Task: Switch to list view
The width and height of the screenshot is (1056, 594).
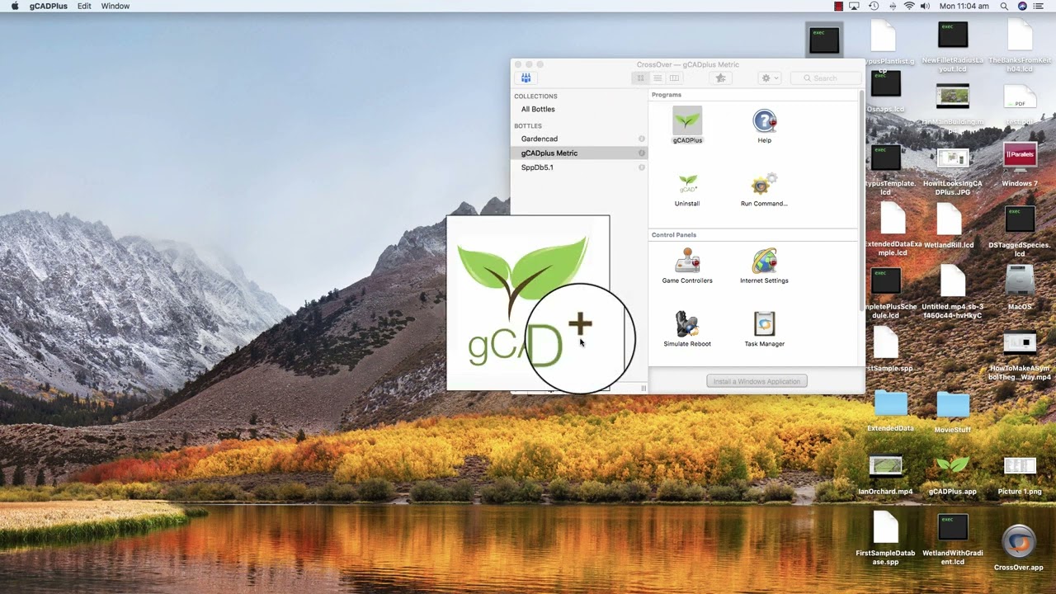Action: click(x=658, y=78)
